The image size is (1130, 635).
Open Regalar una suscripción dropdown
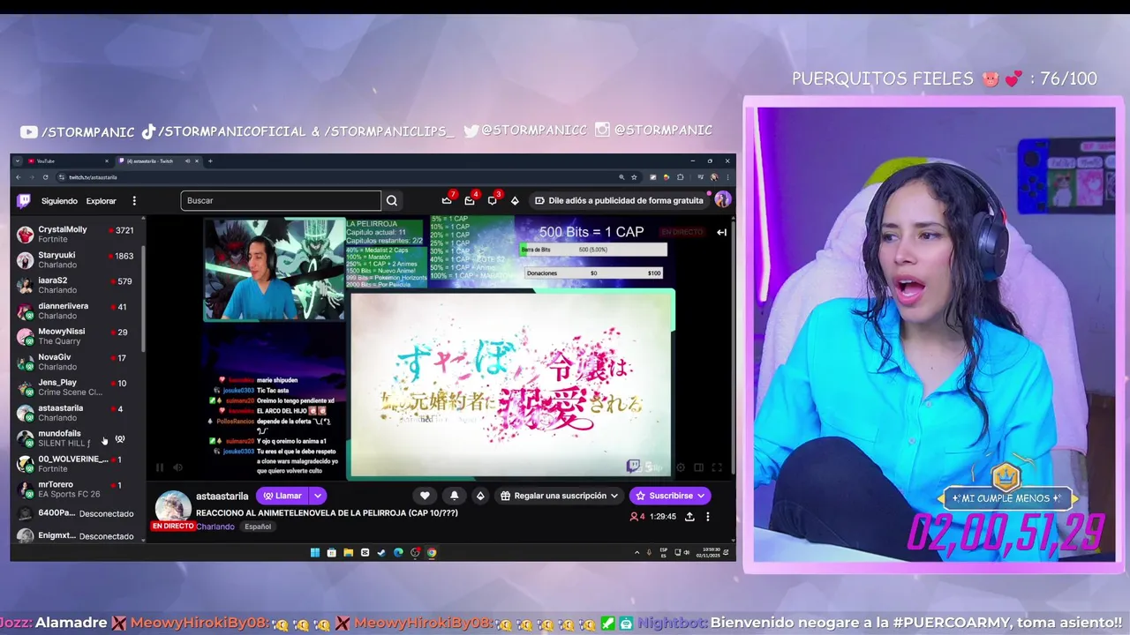560,496
